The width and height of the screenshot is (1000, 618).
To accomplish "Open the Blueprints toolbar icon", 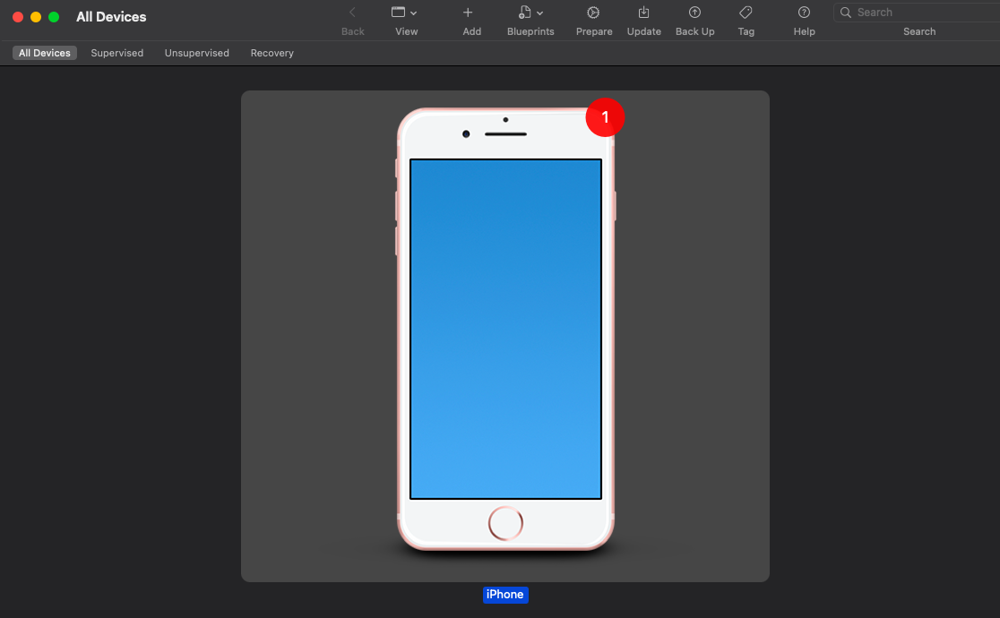I will tap(524, 13).
